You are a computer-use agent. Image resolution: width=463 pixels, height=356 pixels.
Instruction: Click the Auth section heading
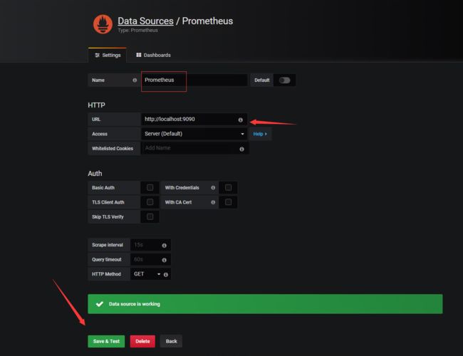click(x=95, y=174)
